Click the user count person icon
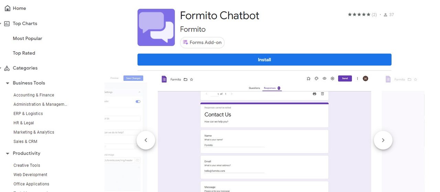Screen dimensions: 440x192 (386, 15)
